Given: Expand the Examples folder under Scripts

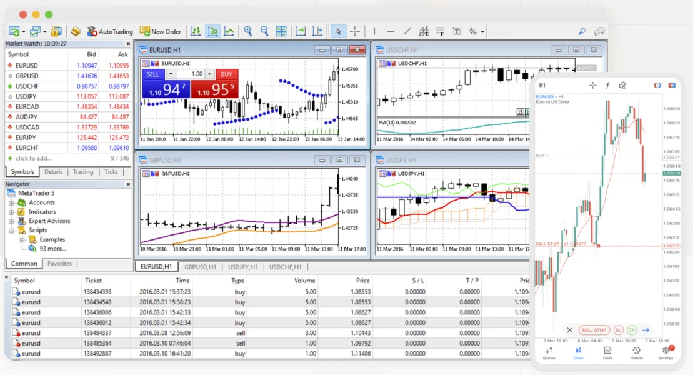Looking at the screenshot, I should [x=22, y=240].
